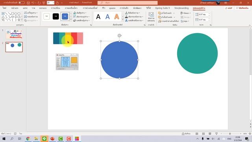Select the right arrow shape in shapes gallery

point(13,17)
